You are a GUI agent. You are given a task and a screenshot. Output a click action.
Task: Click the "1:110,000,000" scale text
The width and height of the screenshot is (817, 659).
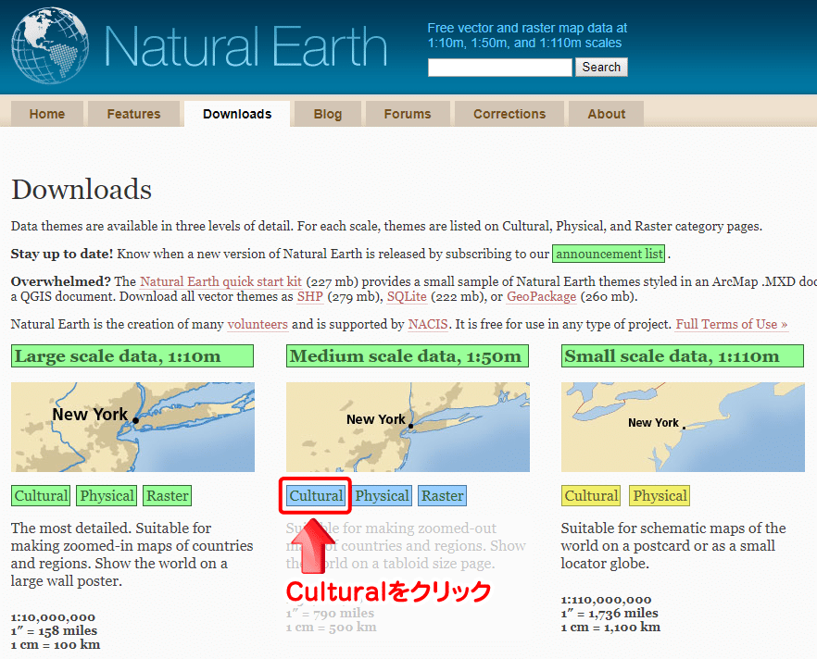[607, 600]
